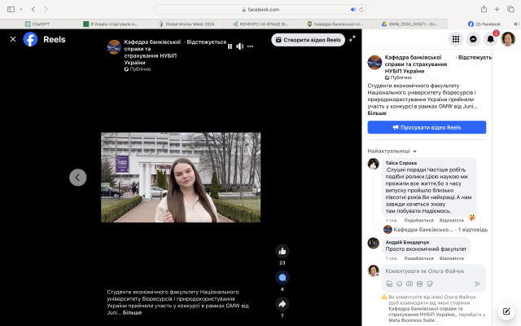Open Андрій Бондарчук's profile name
521x326 pixels.
(x=407, y=242)
